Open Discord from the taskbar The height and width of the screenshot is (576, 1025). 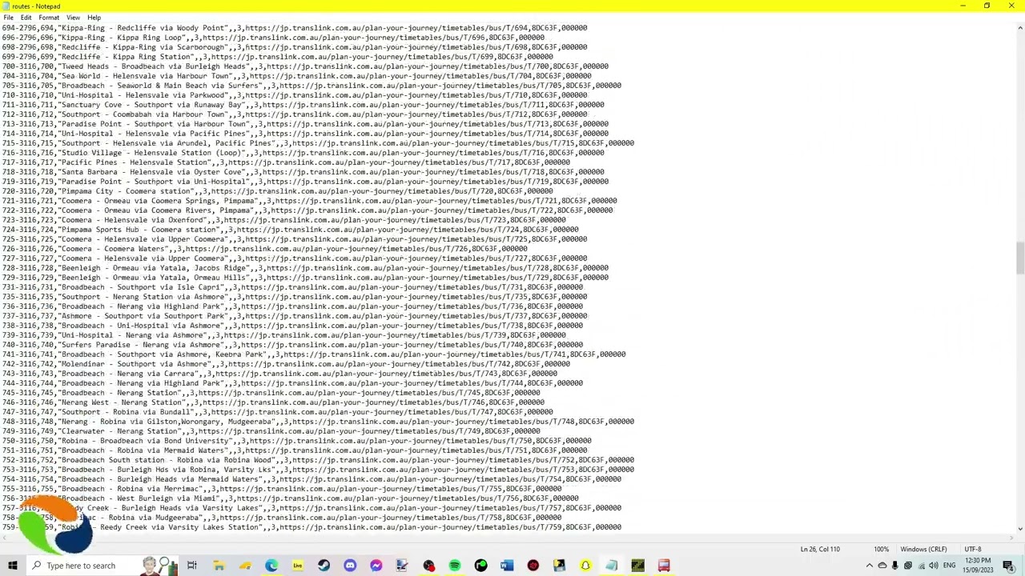click(x=350, y=566)
